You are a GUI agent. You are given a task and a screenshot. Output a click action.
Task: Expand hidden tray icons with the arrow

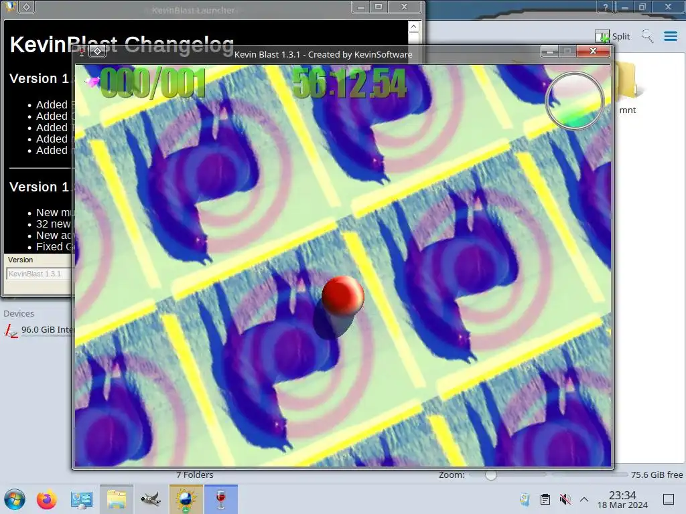pos(584,499)
